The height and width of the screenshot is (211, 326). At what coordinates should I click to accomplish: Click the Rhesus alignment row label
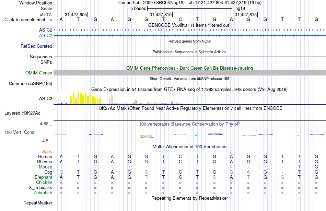45,162
